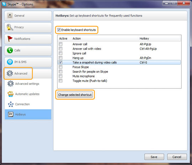Enable the Hang up hotkey checkbox

pos(60,58)
